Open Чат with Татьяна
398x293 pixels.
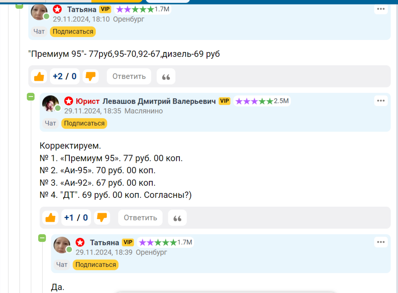(x=39, y=32)
